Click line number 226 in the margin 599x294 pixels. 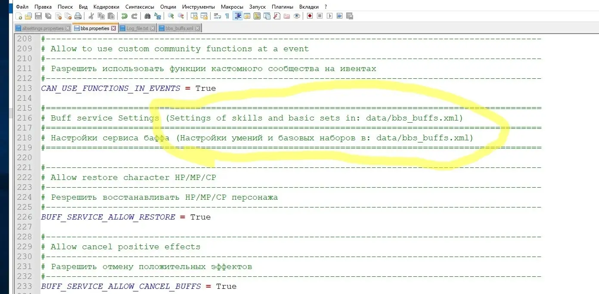[x=25, y=217]
